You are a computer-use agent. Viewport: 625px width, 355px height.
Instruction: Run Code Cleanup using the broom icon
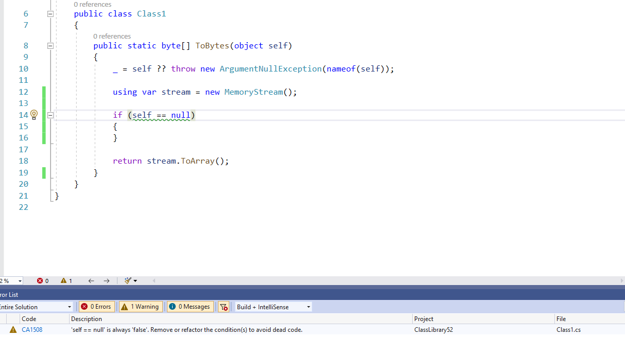(x=128, y=280)
